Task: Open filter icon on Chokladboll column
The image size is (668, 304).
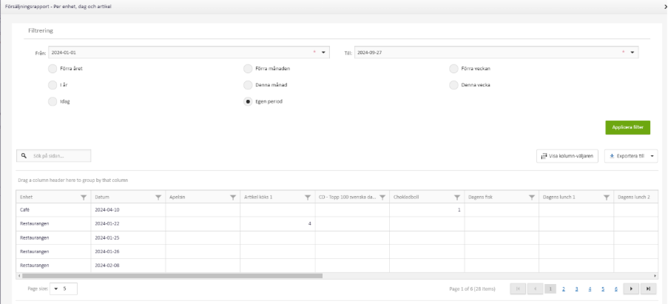Action: [x=457, y=197]
